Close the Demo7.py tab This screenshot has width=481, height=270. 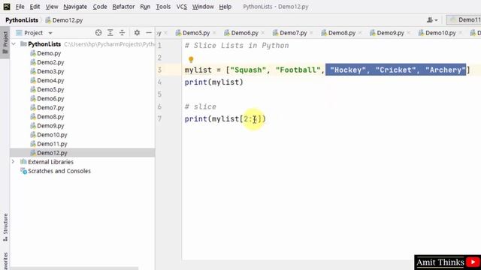point(311,33)
